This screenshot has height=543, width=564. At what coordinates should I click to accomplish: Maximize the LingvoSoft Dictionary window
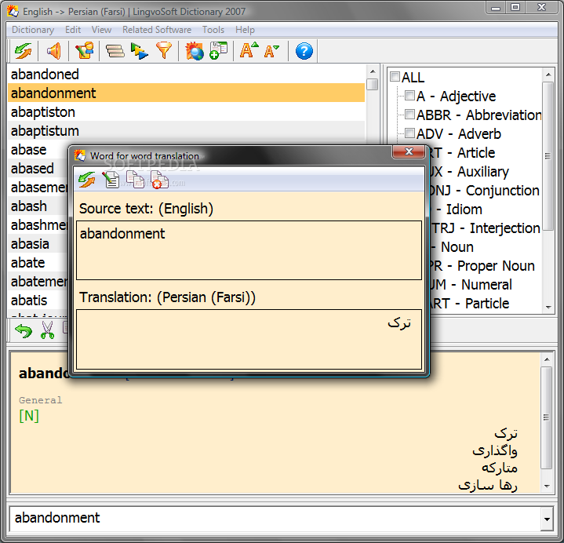[515, 8]
